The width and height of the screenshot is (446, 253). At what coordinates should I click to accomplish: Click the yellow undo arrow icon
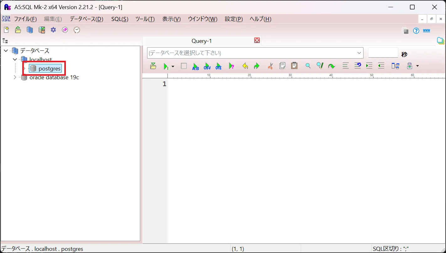point(245,66)
